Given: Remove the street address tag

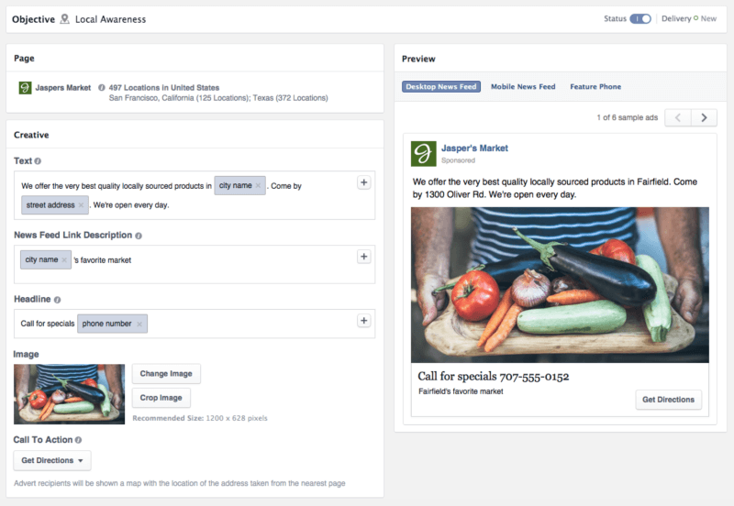Looking at the screenshot, I should (x=81, y=205).
